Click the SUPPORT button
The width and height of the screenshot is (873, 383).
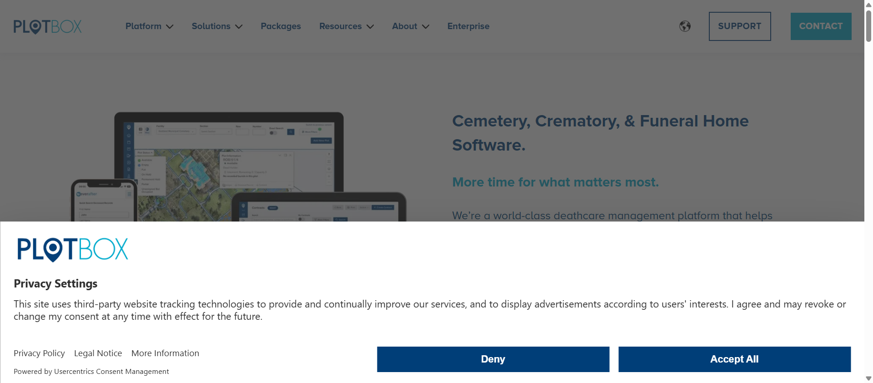click(x=740, y=26)
